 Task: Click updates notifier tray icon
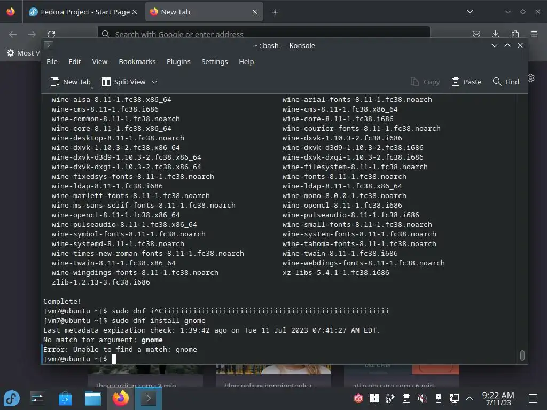(x=390, y=398)
